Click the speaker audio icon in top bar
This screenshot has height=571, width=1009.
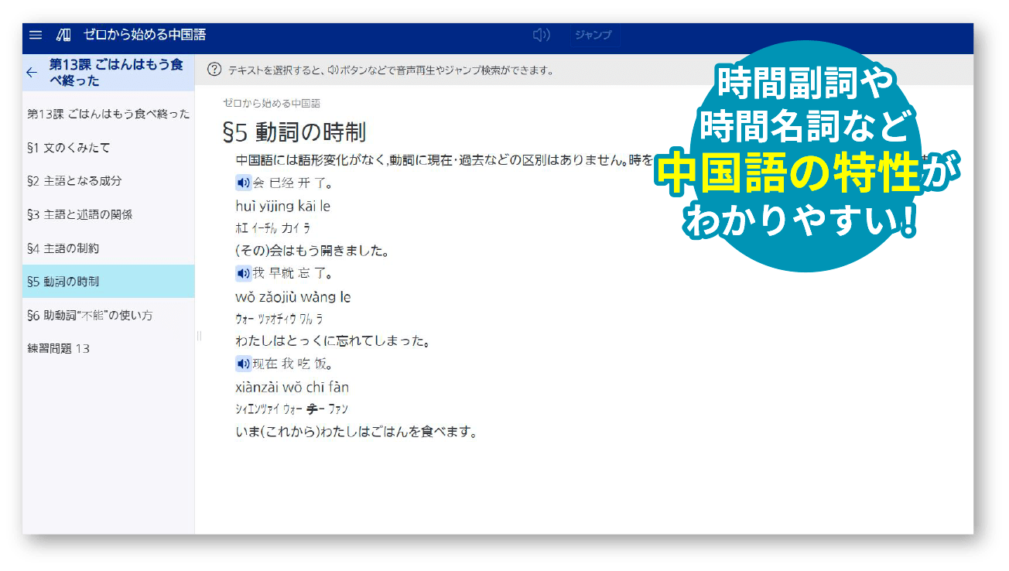542,34
